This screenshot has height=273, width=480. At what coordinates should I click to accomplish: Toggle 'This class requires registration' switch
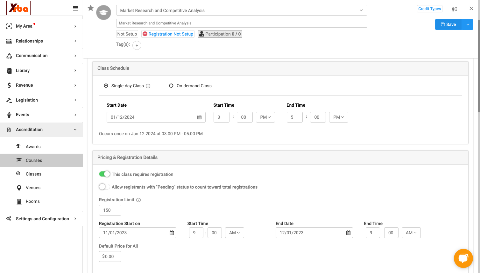pos(104,174)
